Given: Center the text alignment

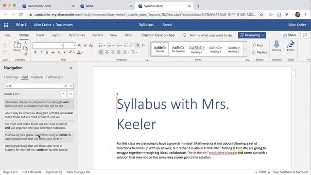Looking at the screenshot, I should [107, 52].
